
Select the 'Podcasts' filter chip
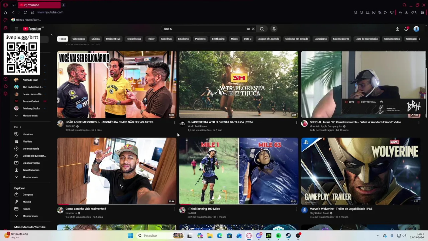(x=200, y=39)
